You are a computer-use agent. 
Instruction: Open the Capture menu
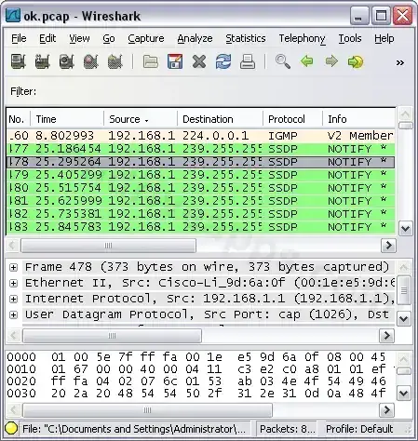(x=146, y=38)
